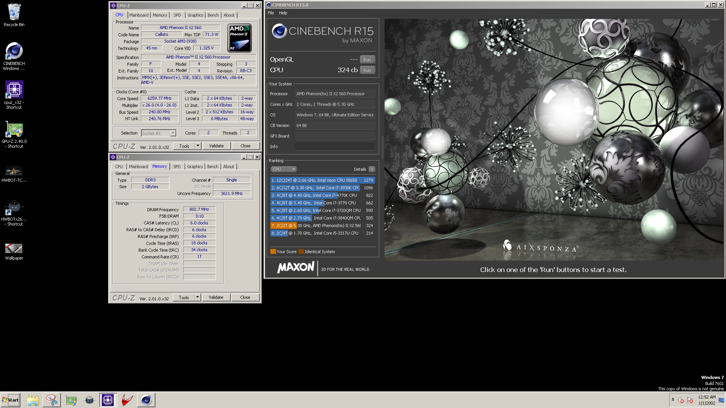Open the Snipping Tool taskbar icon
This screenshot has height=408, width=726.
(52, 400)
